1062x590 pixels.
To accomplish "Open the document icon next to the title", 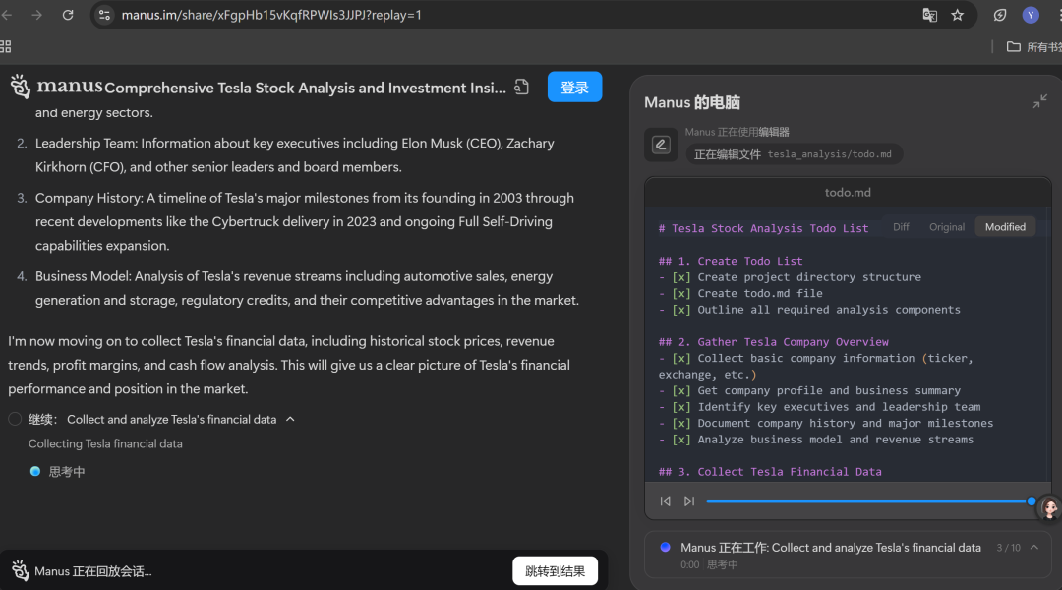I will point(522,88).
